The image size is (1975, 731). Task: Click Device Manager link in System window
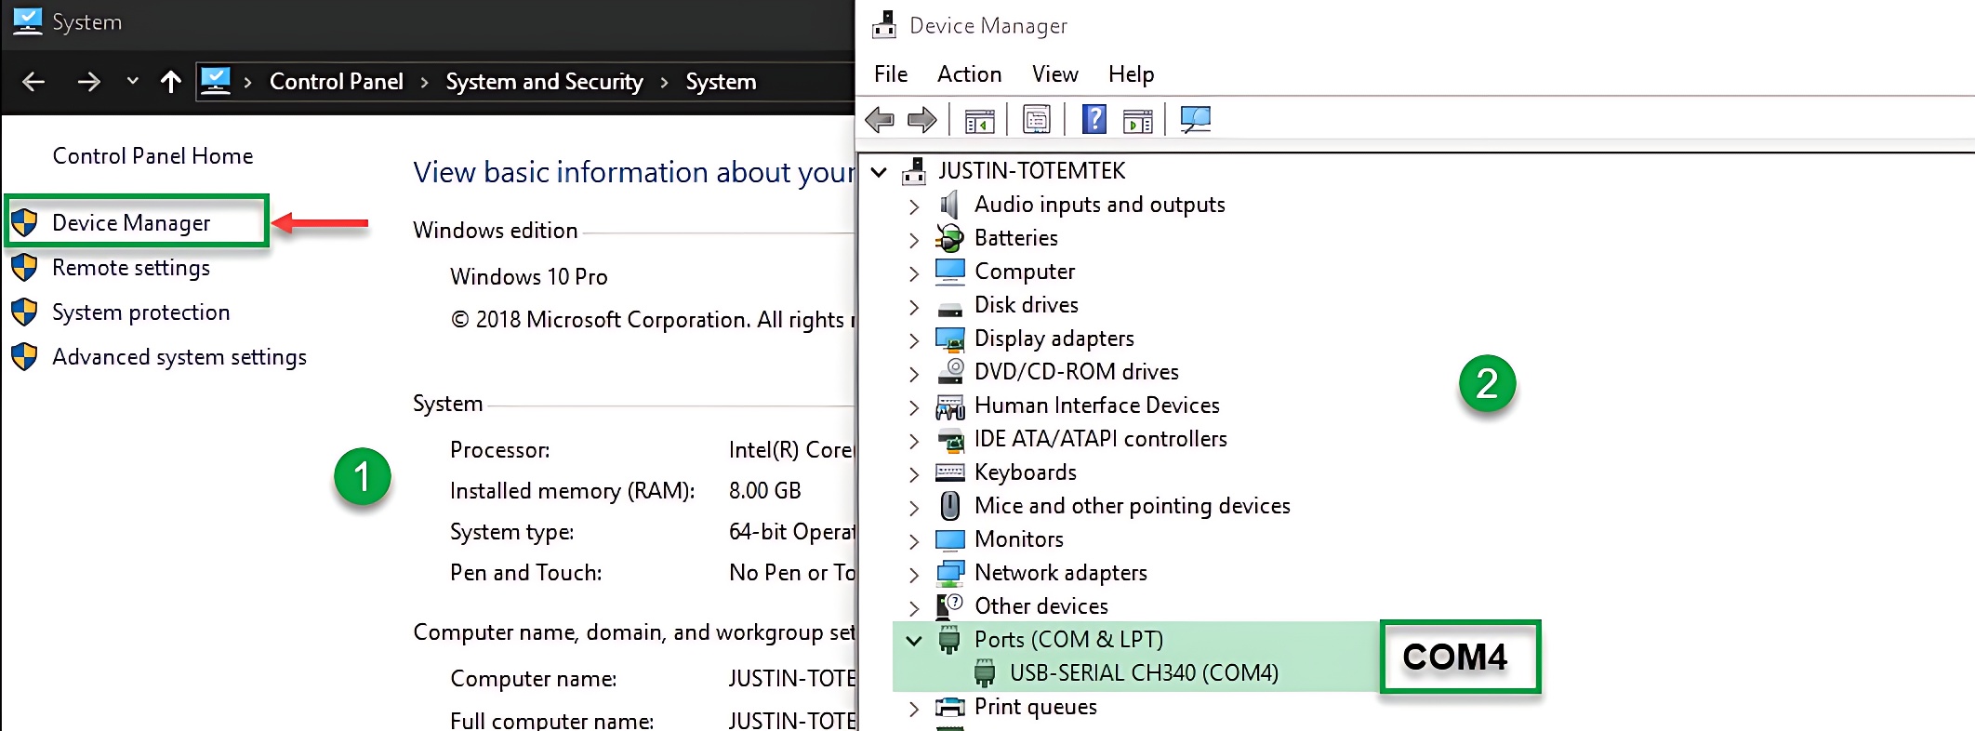click(131, 223)
